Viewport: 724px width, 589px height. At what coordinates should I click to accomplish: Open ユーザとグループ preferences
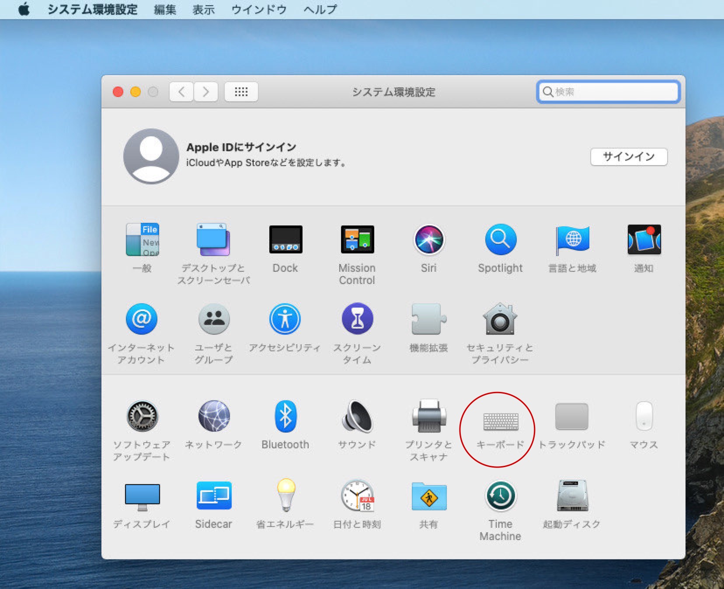[x=214, y=319]
